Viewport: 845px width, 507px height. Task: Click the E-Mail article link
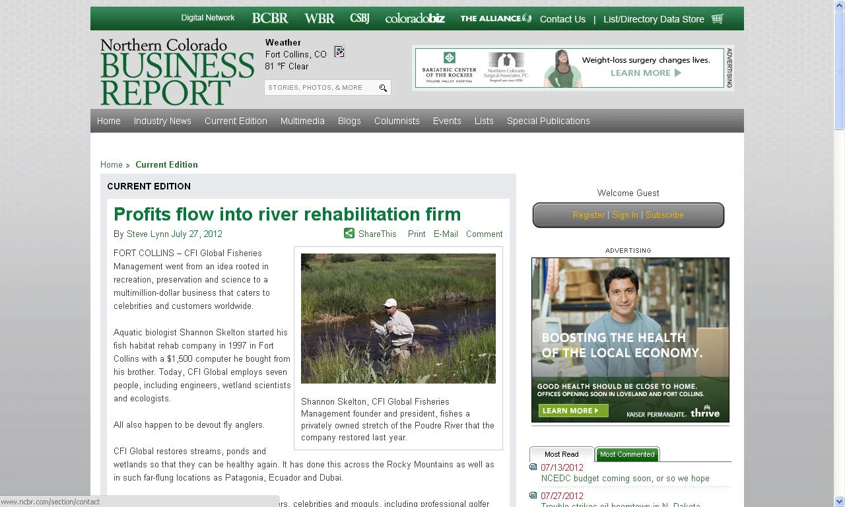click(446, 234)
